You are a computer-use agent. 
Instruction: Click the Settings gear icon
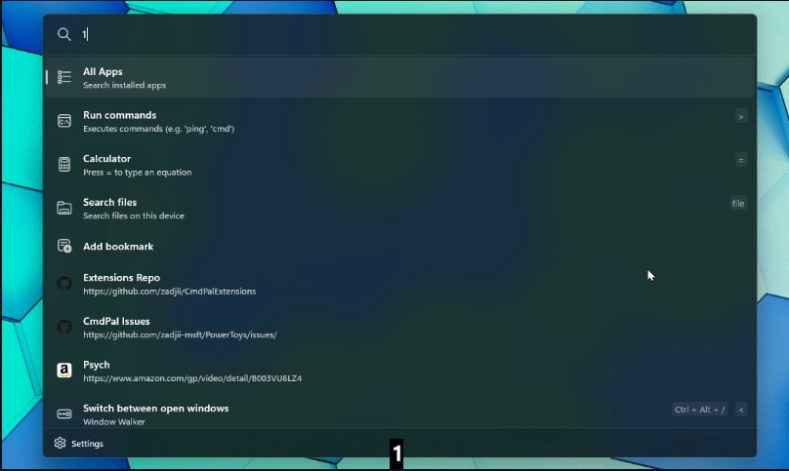(x=60, y=443)
